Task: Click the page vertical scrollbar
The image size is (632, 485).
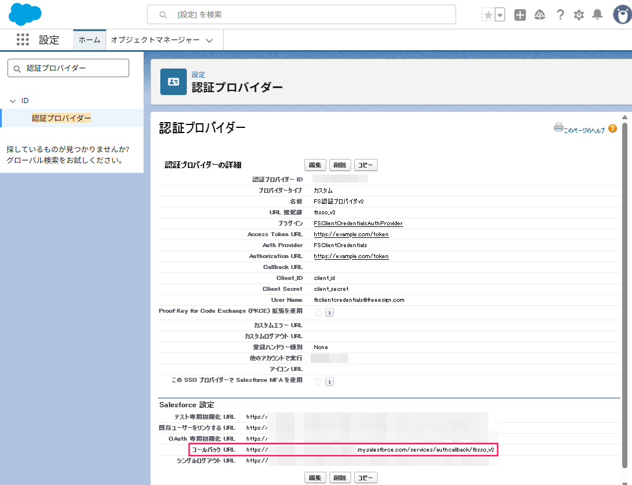Action: [x=625, y=295]
